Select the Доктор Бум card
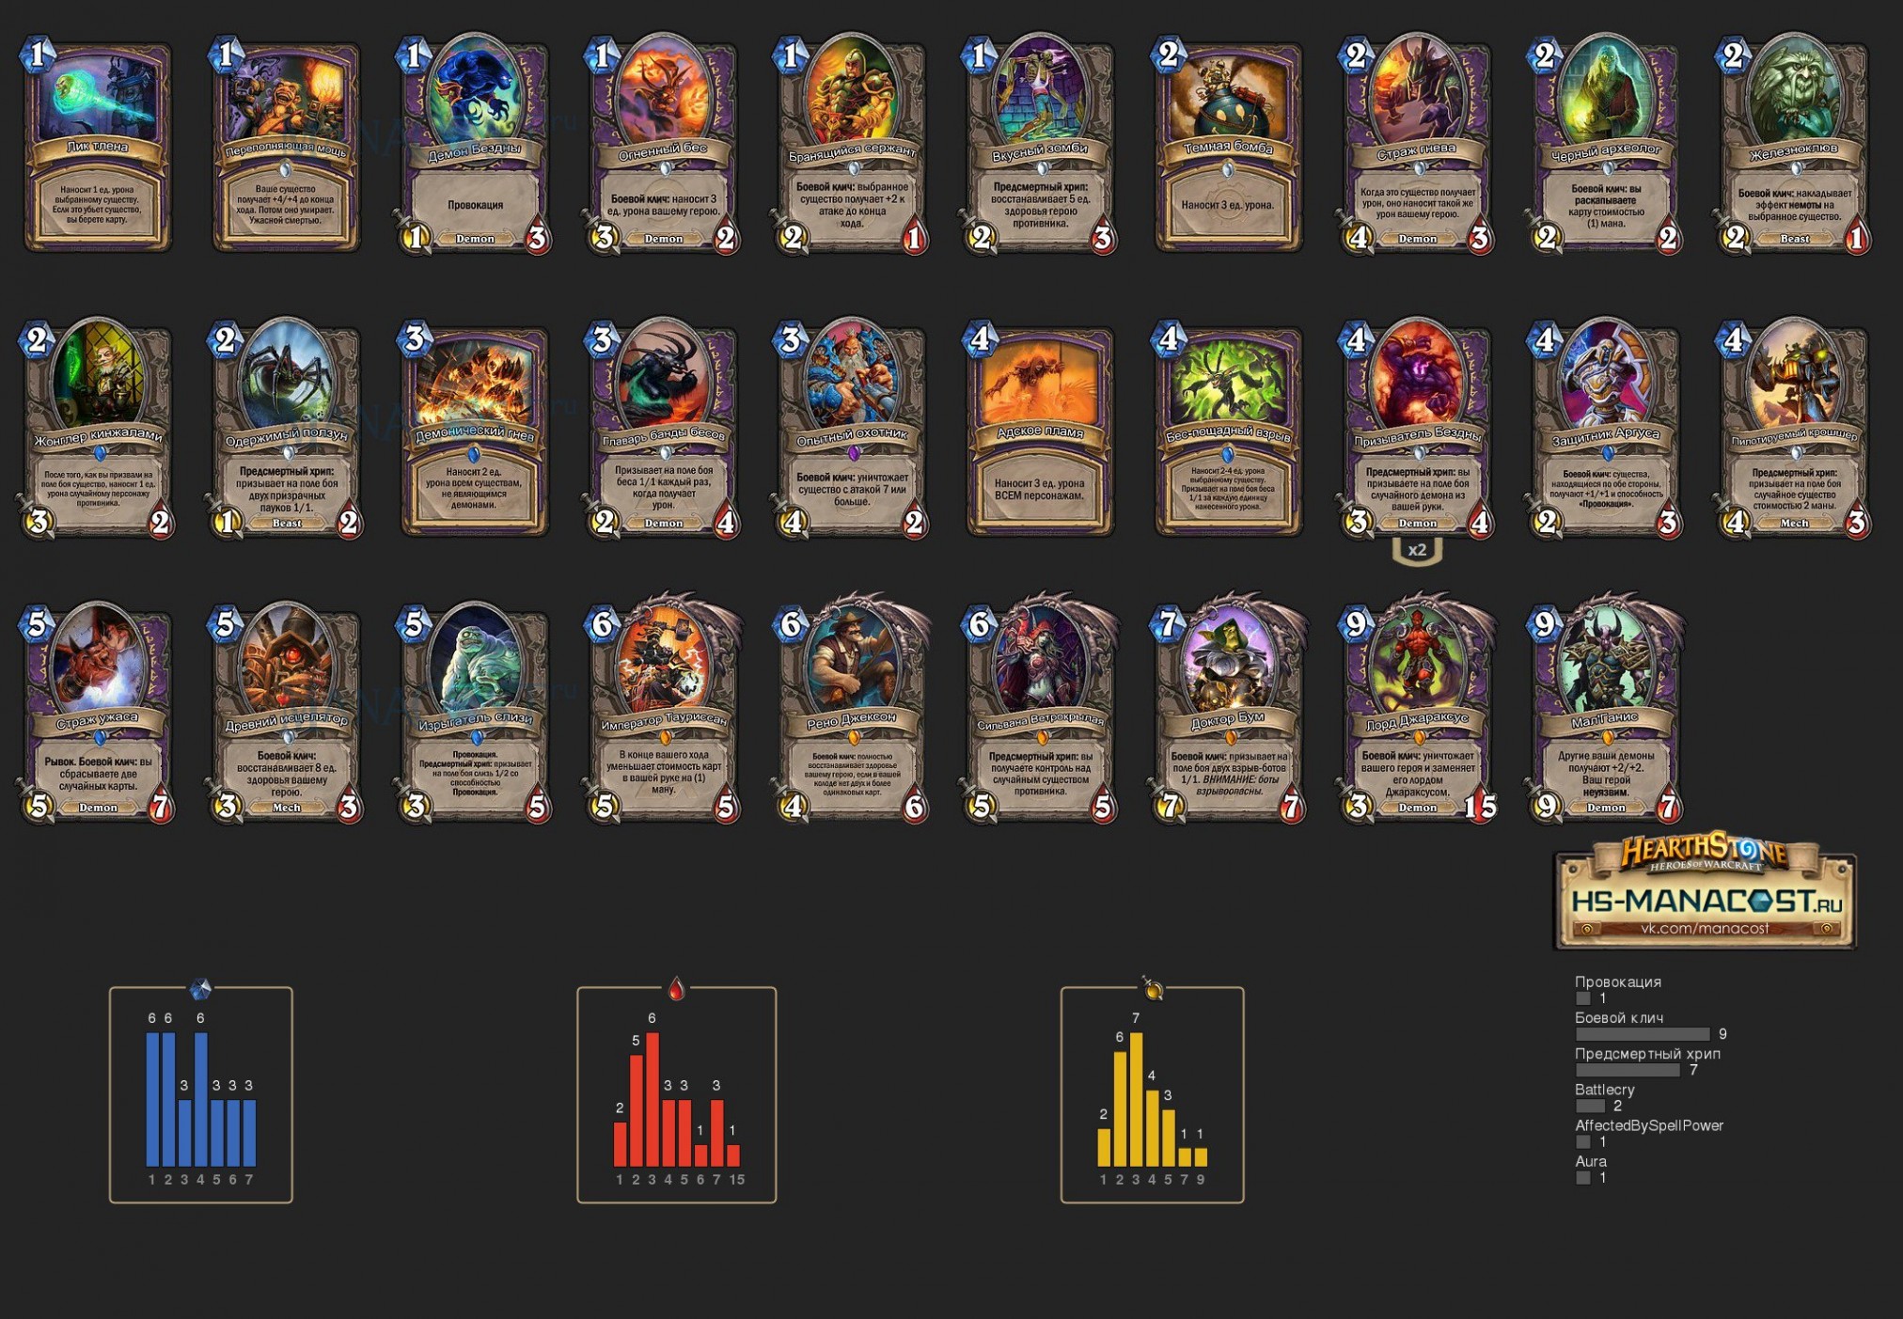Screen dimensions: 1903x1319 pos(1228,709)
